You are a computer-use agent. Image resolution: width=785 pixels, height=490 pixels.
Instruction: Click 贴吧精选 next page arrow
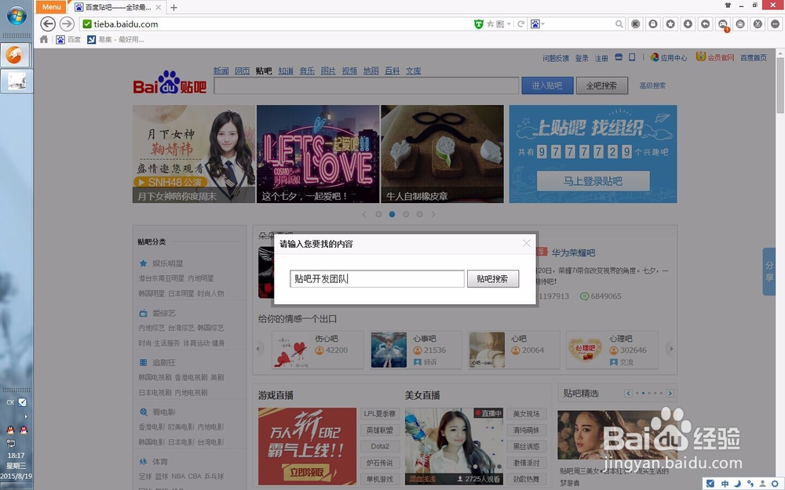670,394
